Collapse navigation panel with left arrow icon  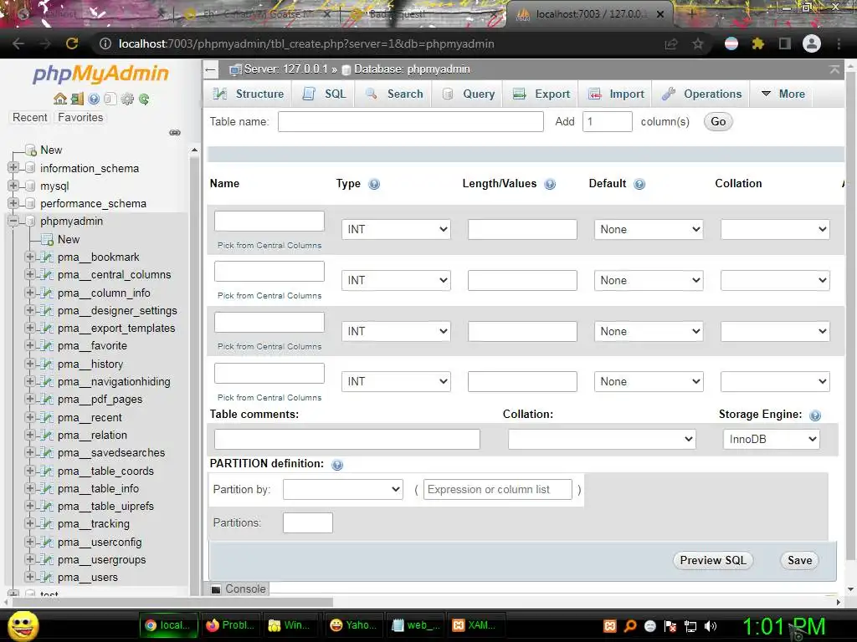coord(210,69)
